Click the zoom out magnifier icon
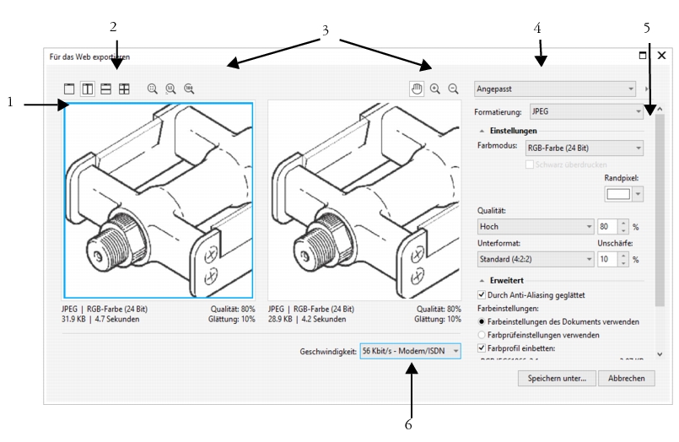The image size is (679, 442). pos(453,89)
